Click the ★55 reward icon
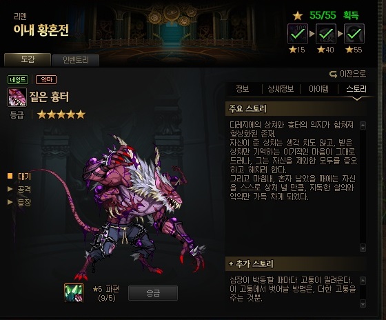Image resolution: width=386 pixels, height=320 pixels. [x=354, y=34]
